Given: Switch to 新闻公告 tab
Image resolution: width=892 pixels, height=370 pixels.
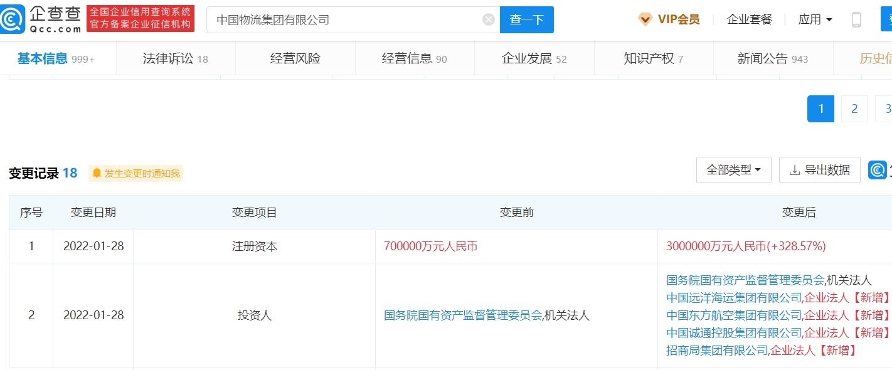Looking at the screenshot, I should point(773,59).
